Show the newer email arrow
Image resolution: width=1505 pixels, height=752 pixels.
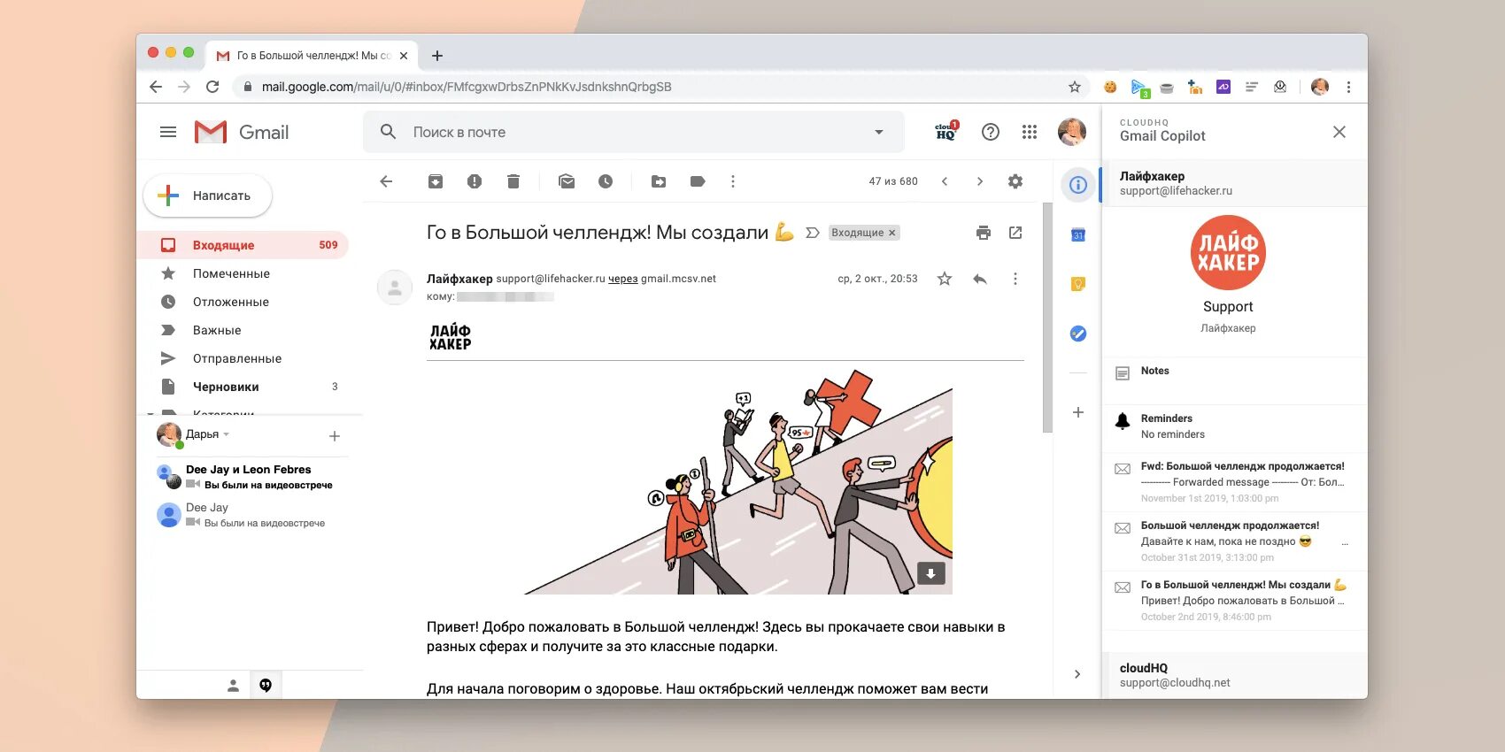point(945,181)
